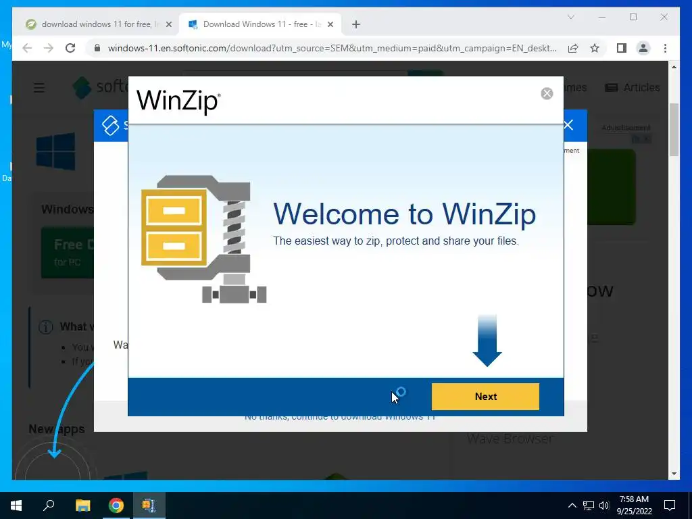
Task: Go back to the previous page in Chrome
Action: pyautogui.click(x=27, y=48)
